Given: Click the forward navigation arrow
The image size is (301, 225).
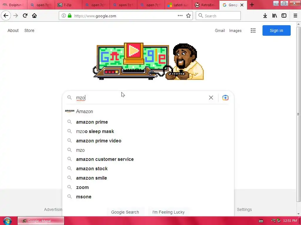Looking at the screenshot, I should click(16, 16).
